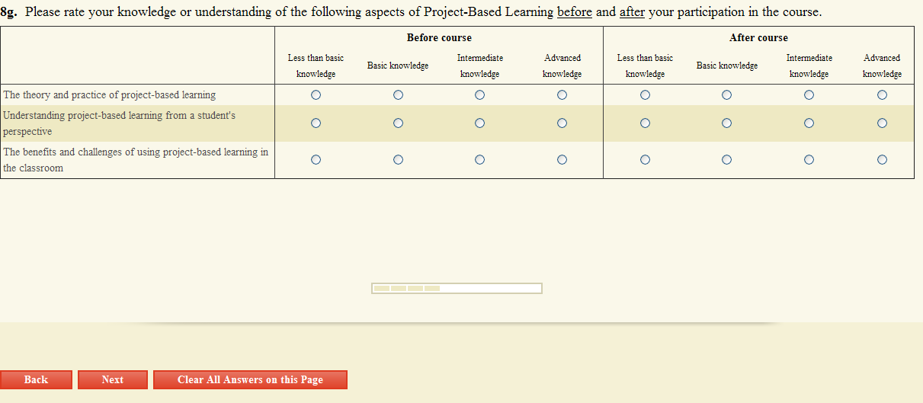
Task: Select Less than basic before course for student's perspective
Action: 316,123
